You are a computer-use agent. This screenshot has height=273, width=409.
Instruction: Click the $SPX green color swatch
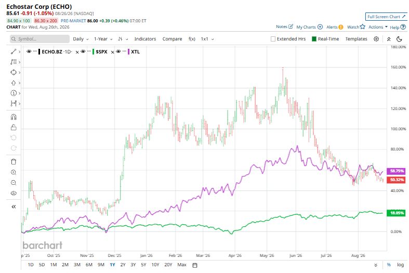tap(93, 51)
